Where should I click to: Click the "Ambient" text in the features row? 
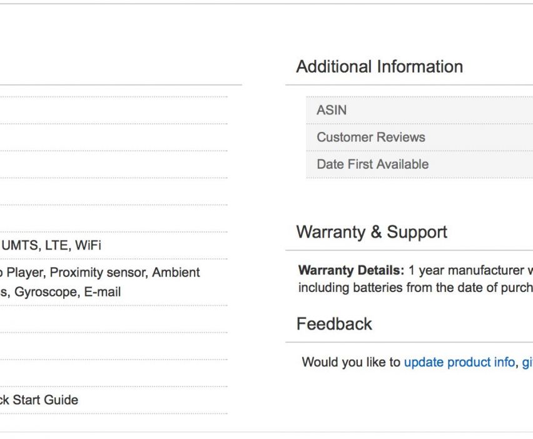tap(176, 273)
